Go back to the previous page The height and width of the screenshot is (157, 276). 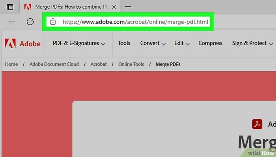coord(12,22)
